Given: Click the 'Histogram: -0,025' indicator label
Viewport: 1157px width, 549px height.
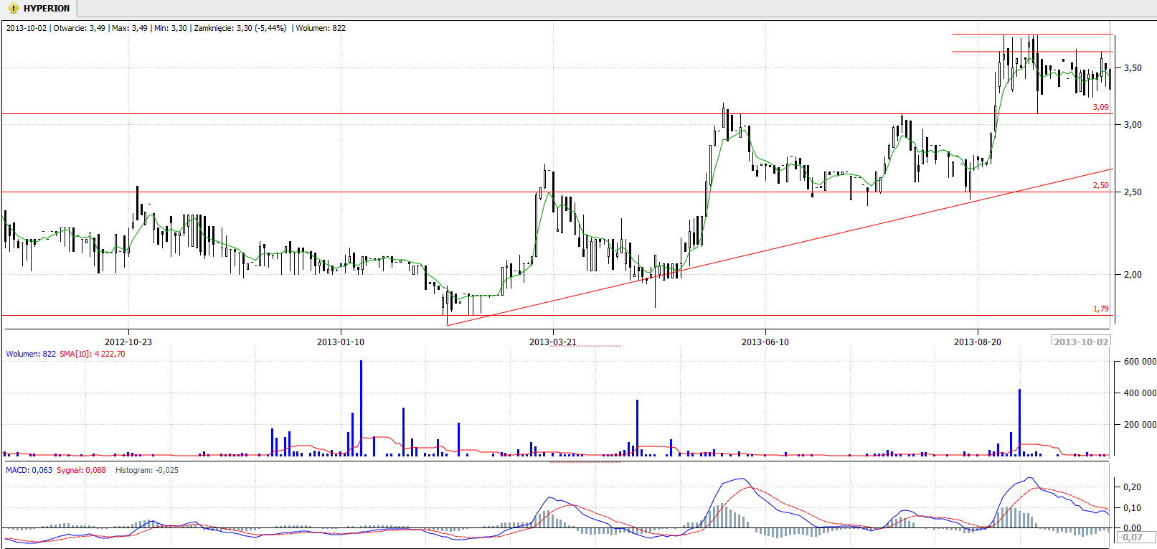Looking at the screenshot, I should [x=147, y=470].
